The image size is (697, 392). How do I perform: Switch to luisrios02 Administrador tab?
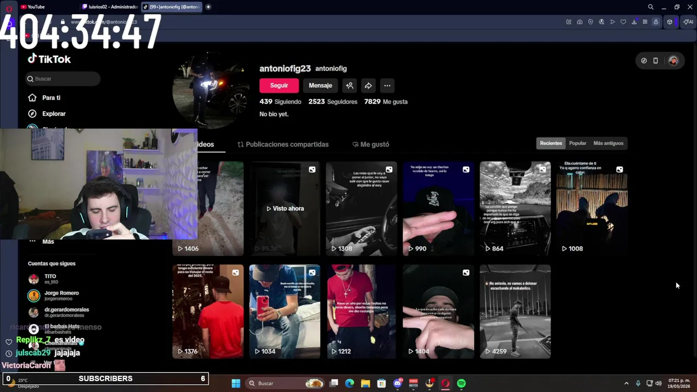(x=109, y=7)
